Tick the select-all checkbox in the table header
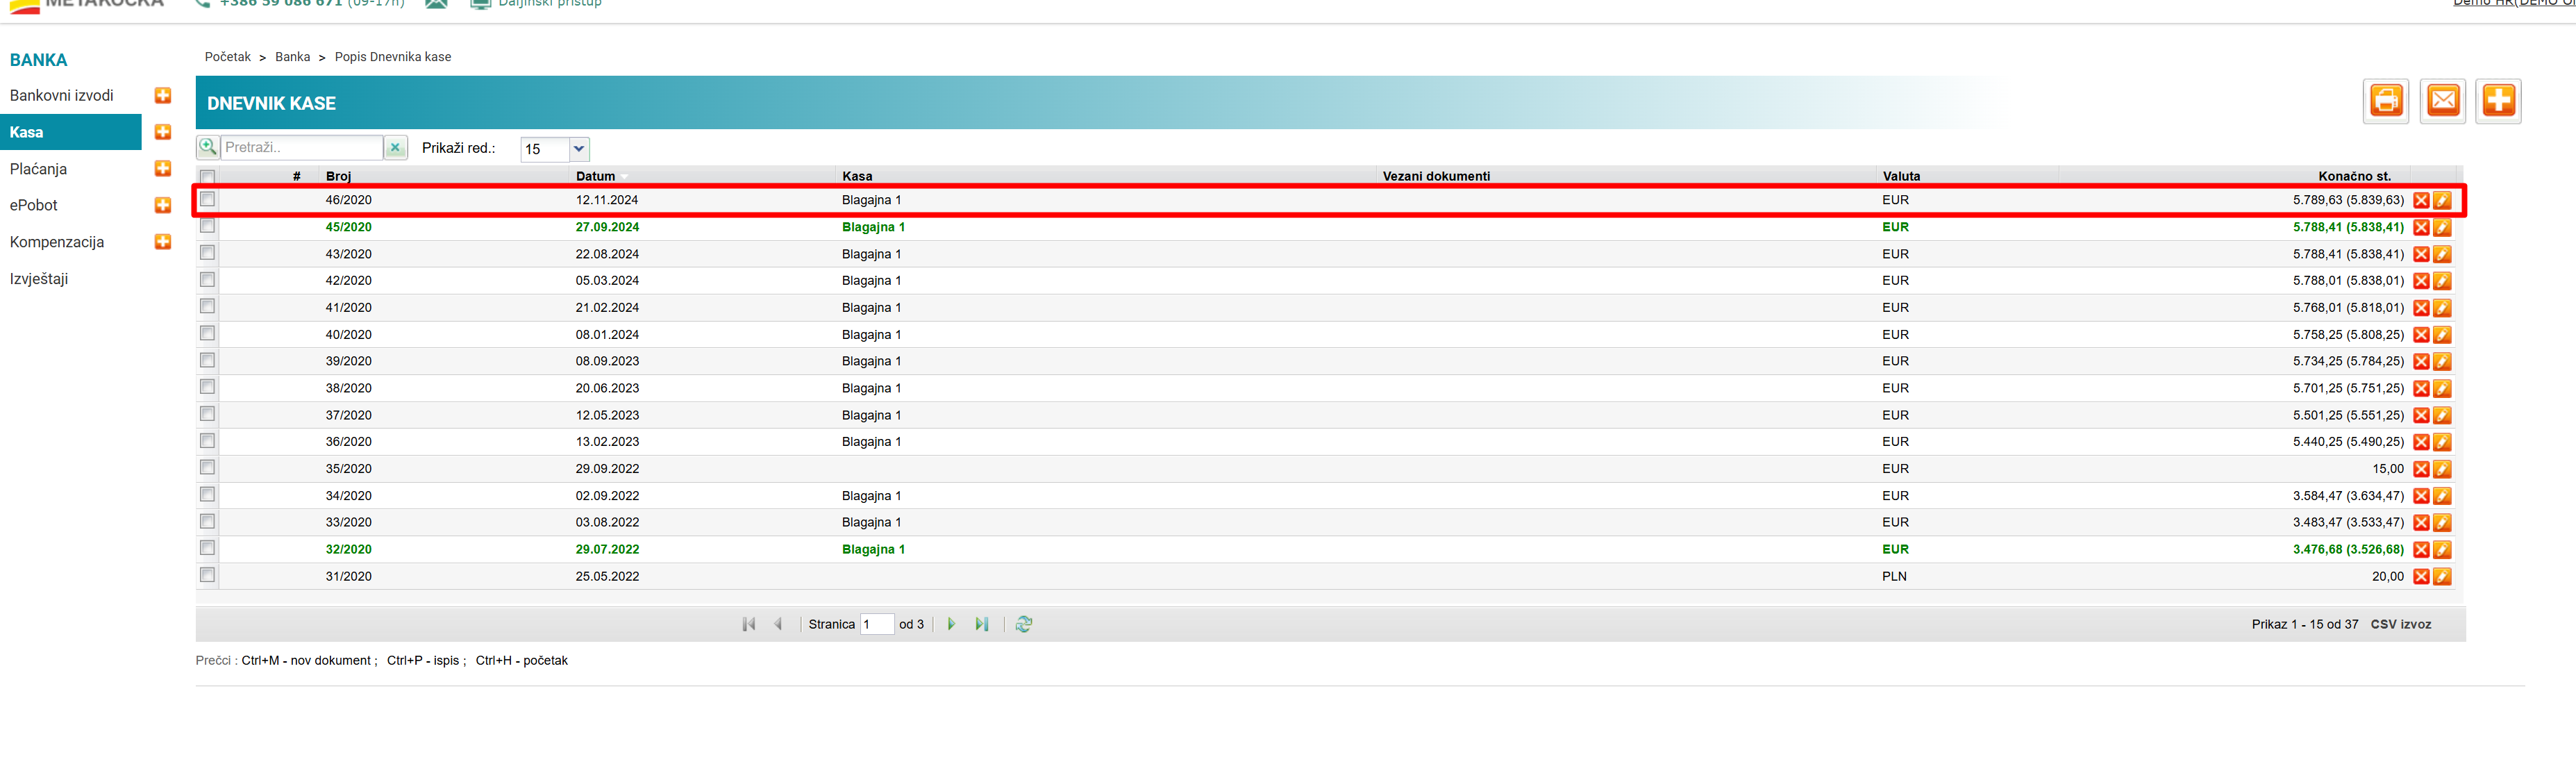The height and width of the screenshot is (771, 2576). [x=207, y=177]
